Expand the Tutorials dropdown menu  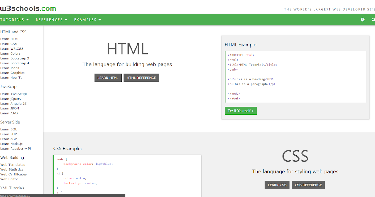tap(14, 20)
